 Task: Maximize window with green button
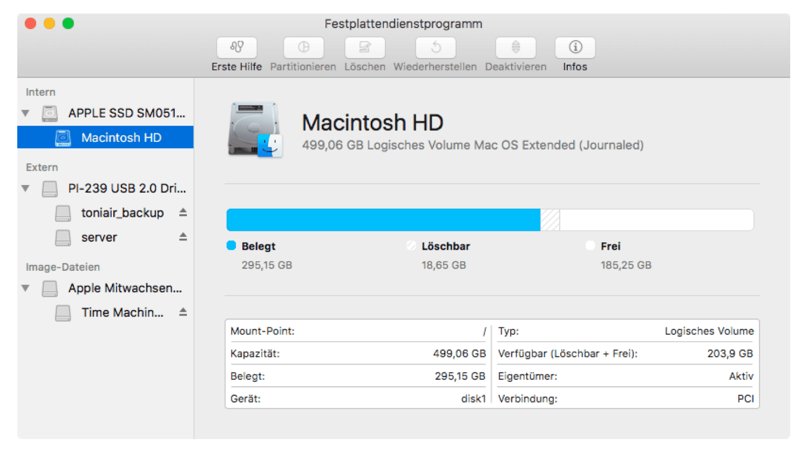[68, 23]
